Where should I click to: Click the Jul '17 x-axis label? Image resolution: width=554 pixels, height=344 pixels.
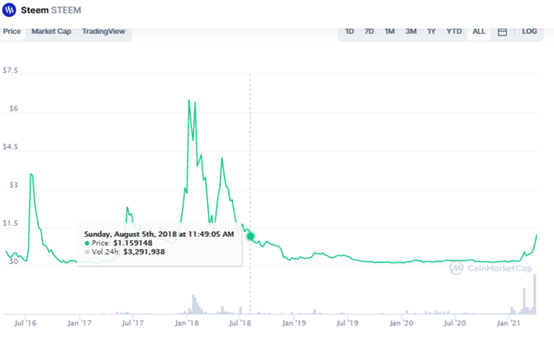click(x=132, y=323)
